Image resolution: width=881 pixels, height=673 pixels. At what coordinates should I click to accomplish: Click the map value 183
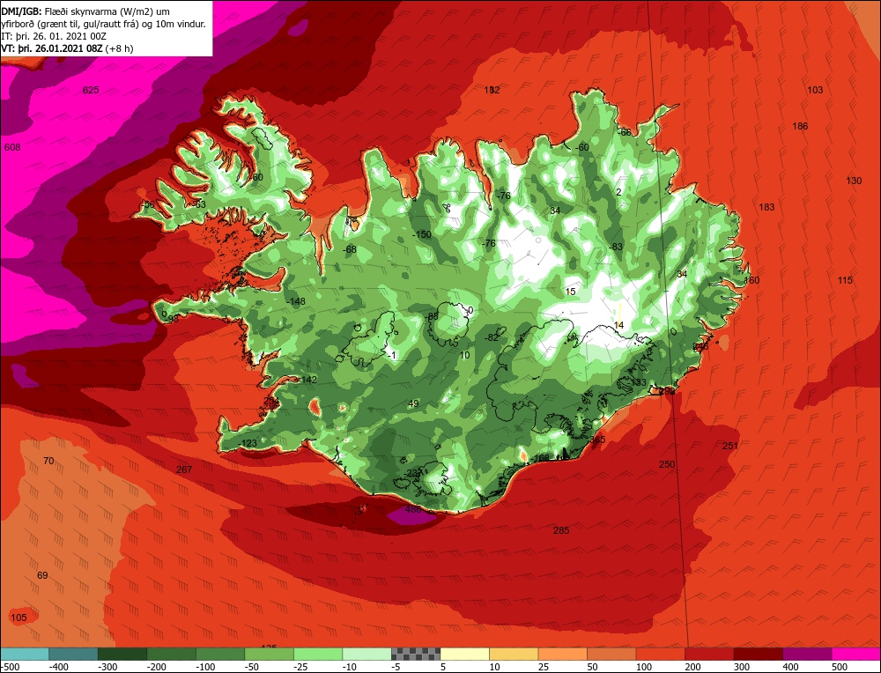766,207
